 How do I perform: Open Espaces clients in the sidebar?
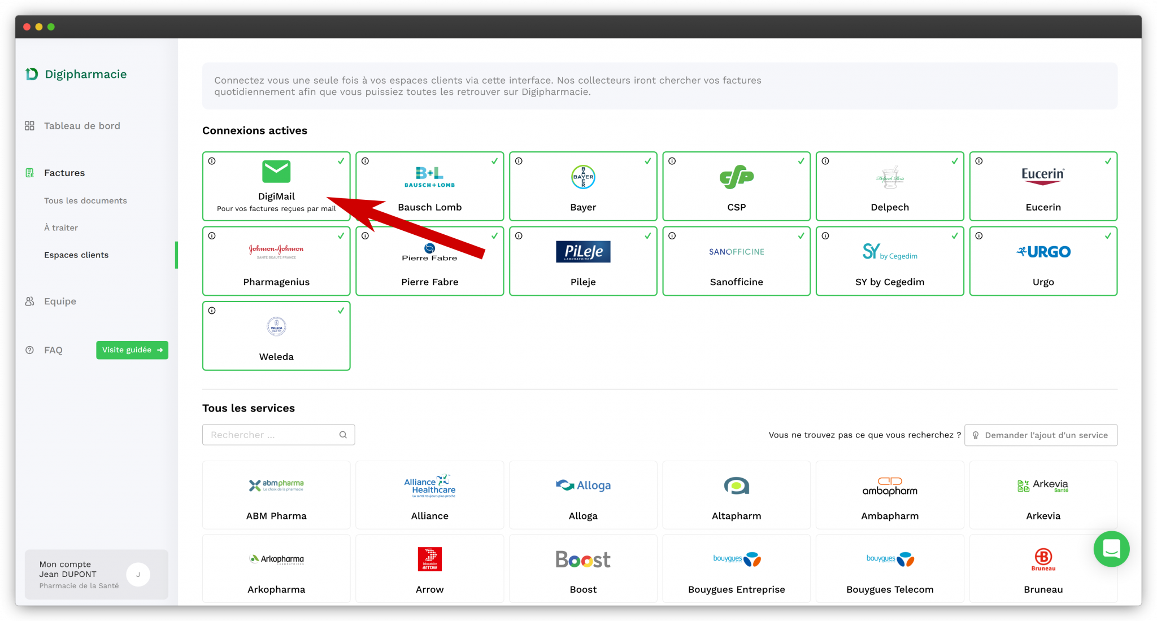76,255
